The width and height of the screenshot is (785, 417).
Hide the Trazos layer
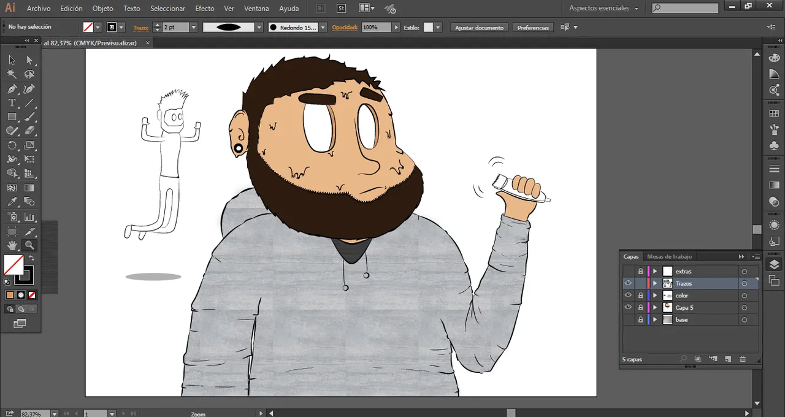[x=628, y=283]
